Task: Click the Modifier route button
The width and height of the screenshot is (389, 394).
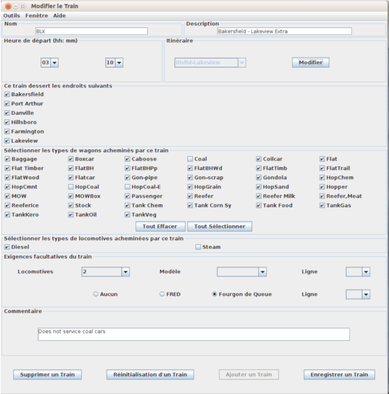Action: (x=311, y=62)
